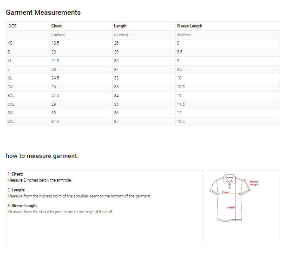The width and height of the screenshot is (288, 255).
Task: Select the '1. Chest:' instruction label
Action: [x=15, y=174]
